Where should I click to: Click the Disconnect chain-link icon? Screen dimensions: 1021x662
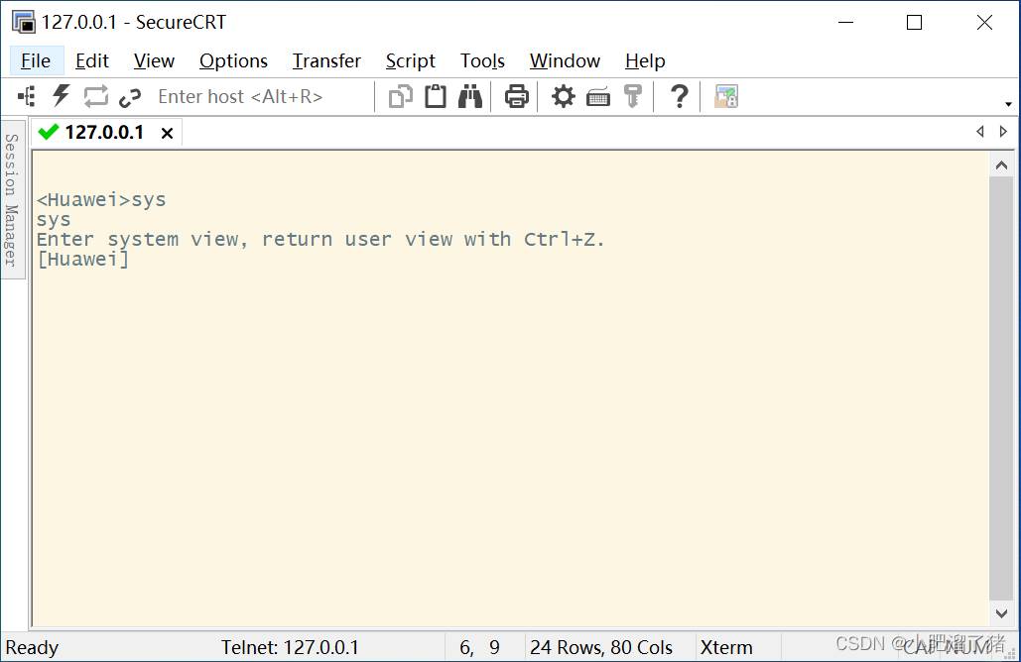tap(130, 97)
